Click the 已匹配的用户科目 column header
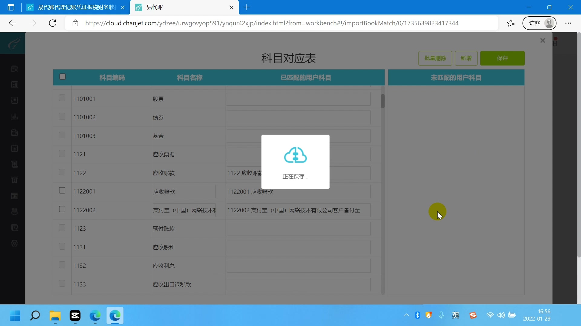 pyautogui.click(x=306, y=78)
